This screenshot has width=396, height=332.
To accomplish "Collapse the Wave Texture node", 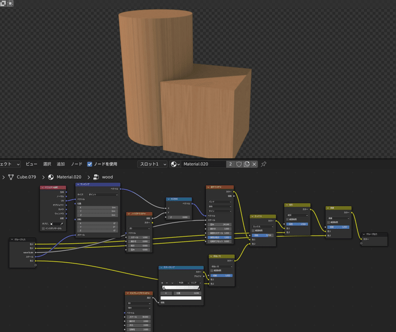I will click(208, 187).
